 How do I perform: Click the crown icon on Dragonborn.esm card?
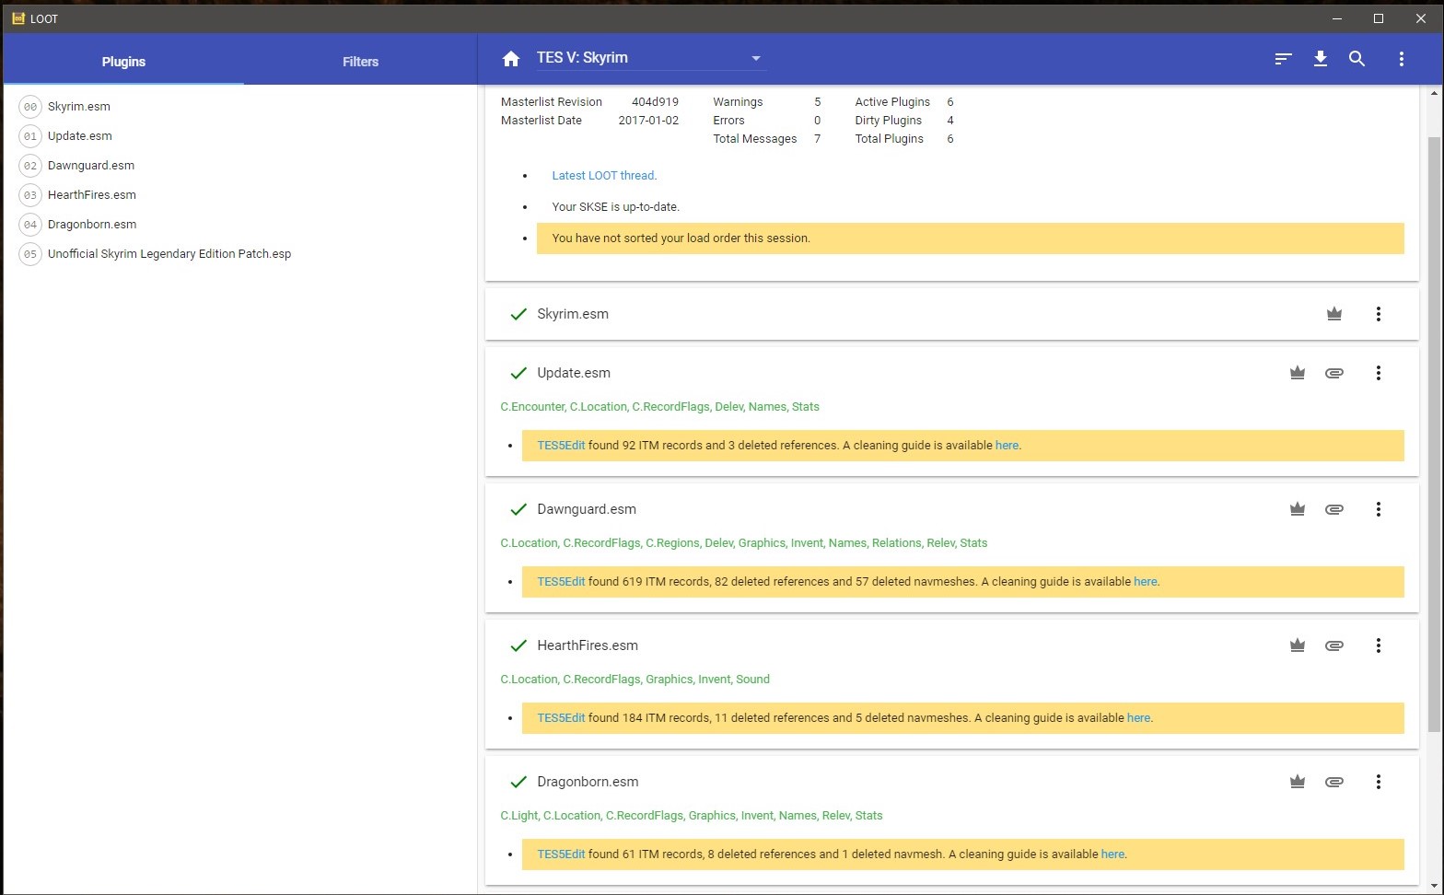tap(1297, 782)
